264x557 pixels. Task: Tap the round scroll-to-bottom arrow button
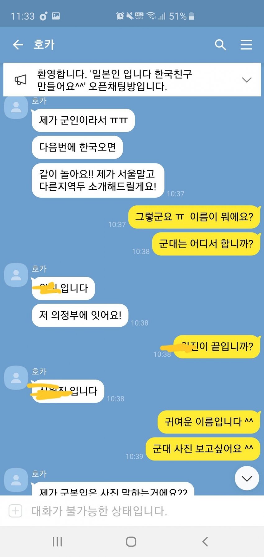point(247,478)
